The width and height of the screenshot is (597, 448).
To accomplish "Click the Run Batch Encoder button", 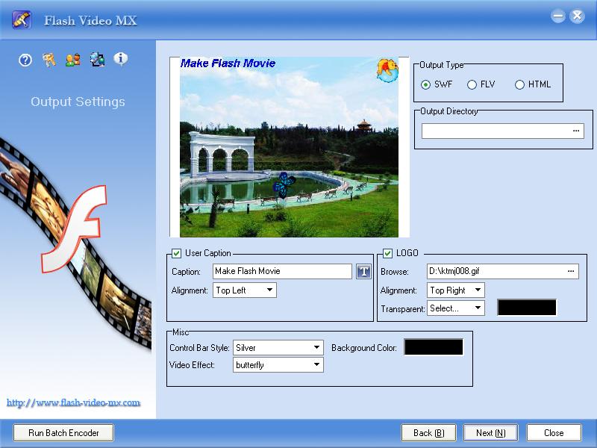I will 63,432.
